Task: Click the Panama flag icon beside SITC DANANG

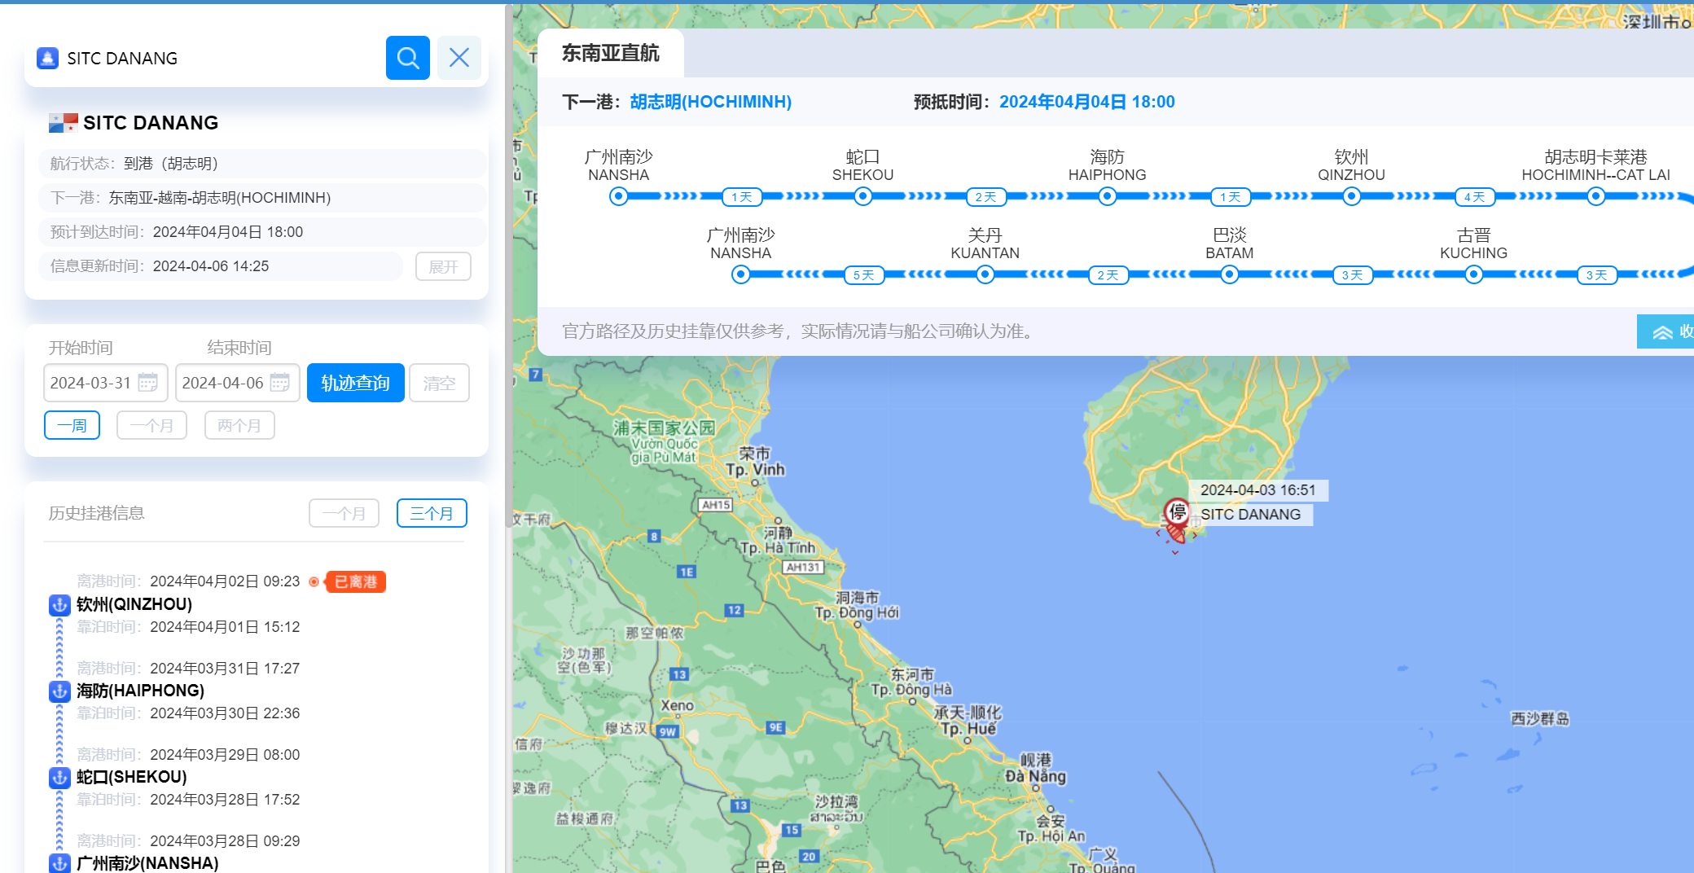Action: point(61,122)
